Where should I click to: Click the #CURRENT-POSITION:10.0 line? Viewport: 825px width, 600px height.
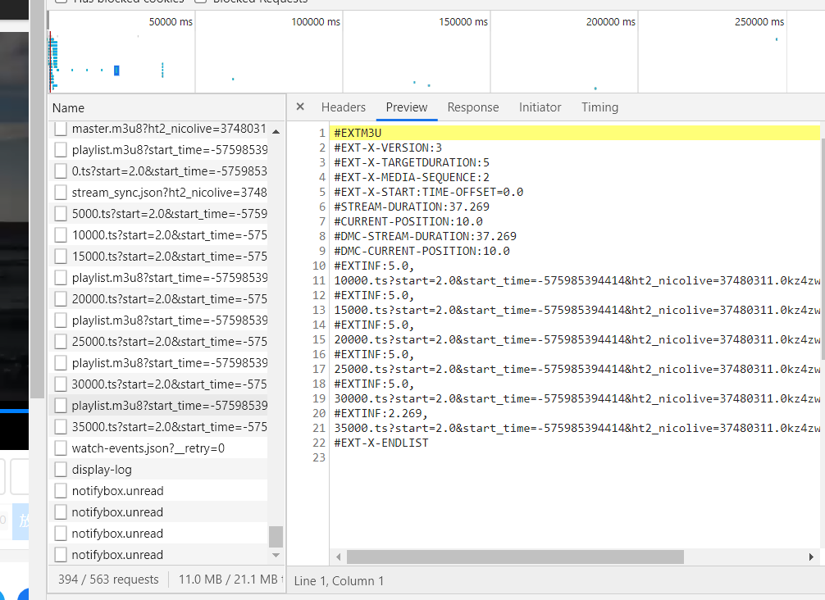pos(408,221)
